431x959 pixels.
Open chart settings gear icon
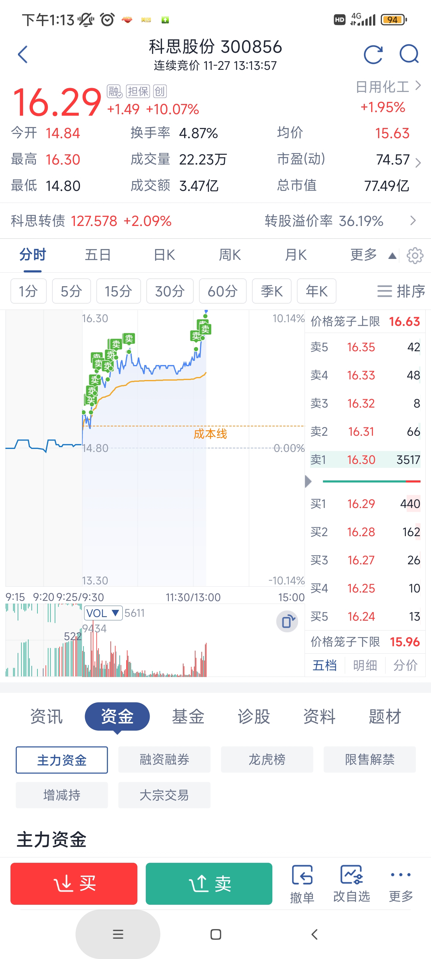[x=415, y=256]
